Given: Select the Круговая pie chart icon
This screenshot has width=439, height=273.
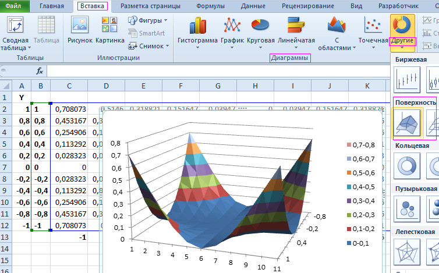Looking at the screenshot, I should [x=260, y=26].
